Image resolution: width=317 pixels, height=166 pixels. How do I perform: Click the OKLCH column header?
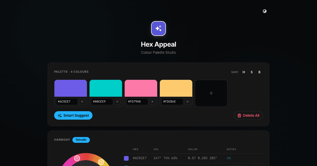click(193, 149)
